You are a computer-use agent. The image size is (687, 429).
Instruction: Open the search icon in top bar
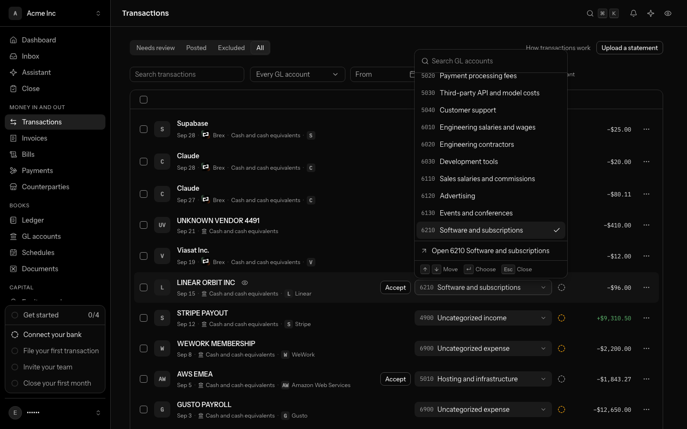[x=590, y=13]
